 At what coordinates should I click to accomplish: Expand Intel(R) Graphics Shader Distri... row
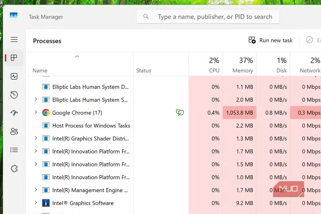pyautogui.click(x=36, y=138)
